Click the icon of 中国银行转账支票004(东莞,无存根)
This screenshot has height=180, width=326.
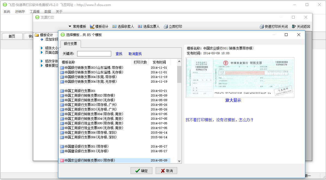[62, 82]
